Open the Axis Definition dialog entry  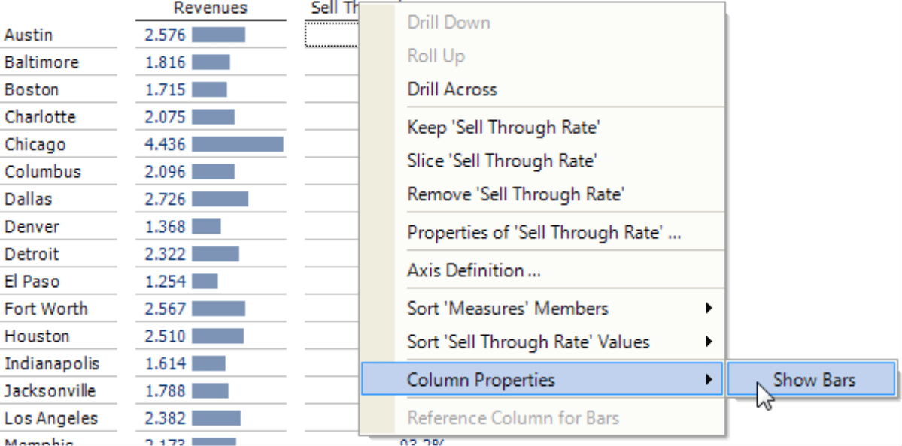(x=474, y=270)
